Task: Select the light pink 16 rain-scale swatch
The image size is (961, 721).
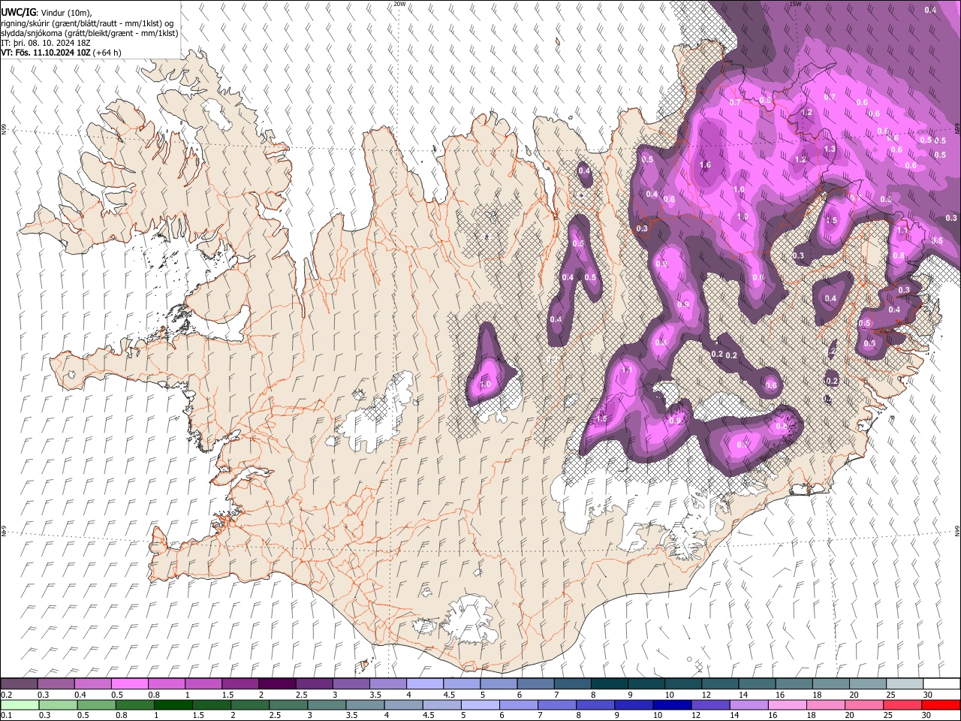Action: (x=788, y=705)
